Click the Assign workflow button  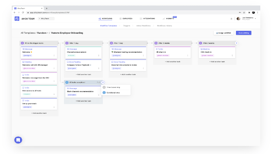[223, 33]
